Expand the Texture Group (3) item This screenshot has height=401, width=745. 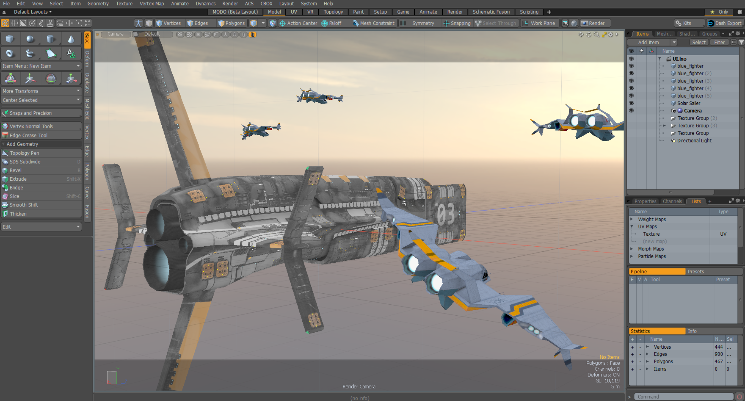coord(664,126)
